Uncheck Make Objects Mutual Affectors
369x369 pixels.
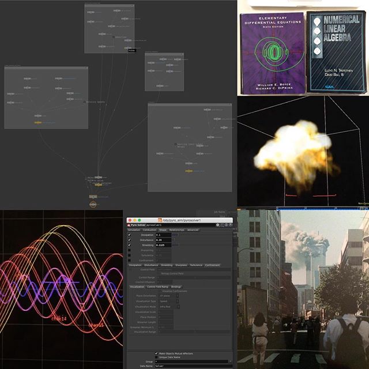(156, 353)
